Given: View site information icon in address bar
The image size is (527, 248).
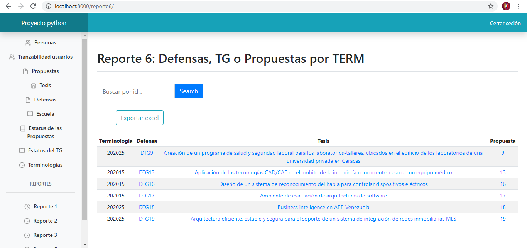Looking at the screenshot, I should click(x=48, y=6).
